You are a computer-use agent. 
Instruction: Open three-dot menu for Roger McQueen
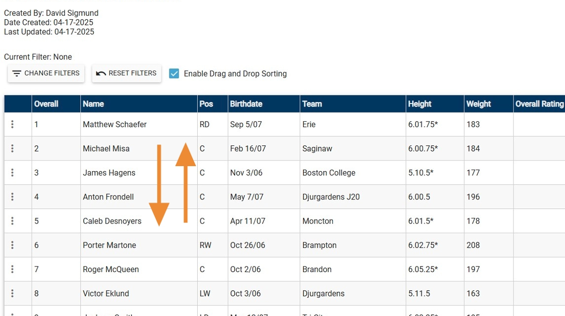pyautogui.click(x=13, y=270)
